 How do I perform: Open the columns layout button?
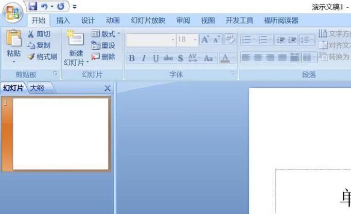(309, 57)
